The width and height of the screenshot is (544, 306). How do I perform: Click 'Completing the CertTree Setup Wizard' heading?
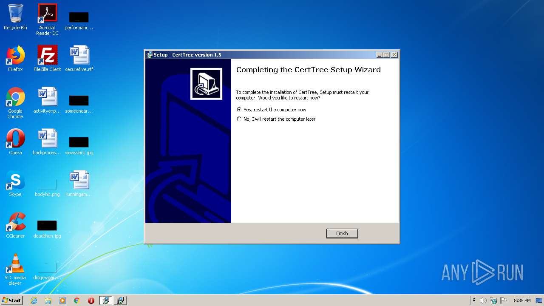(x=309, y=70)
